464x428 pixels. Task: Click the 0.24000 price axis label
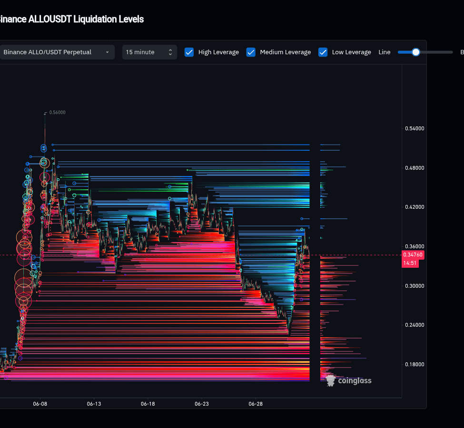click(x=415, y=325)
